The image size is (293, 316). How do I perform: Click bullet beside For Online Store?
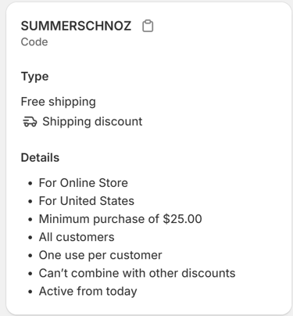click(x=30, y=183)
